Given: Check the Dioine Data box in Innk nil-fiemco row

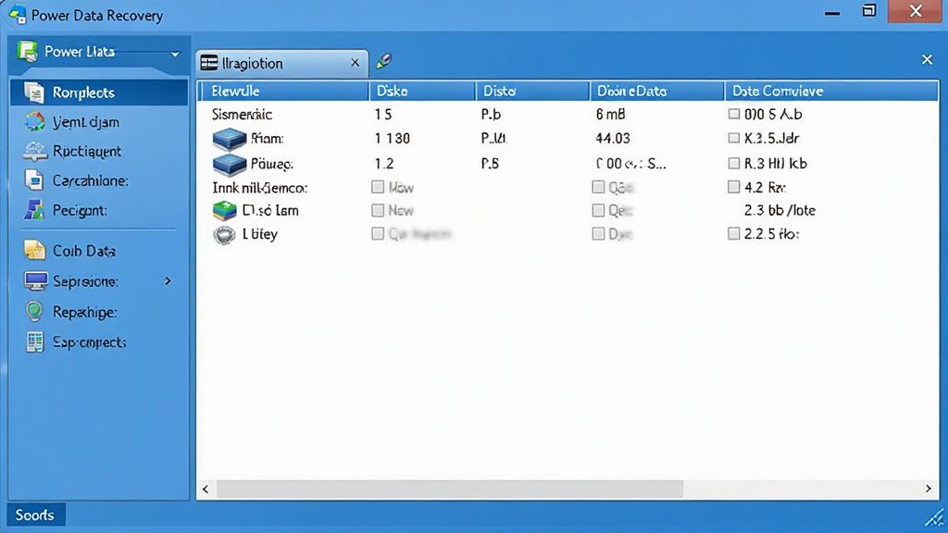Looking at the screenshot, I should click(x=598, y=187).
